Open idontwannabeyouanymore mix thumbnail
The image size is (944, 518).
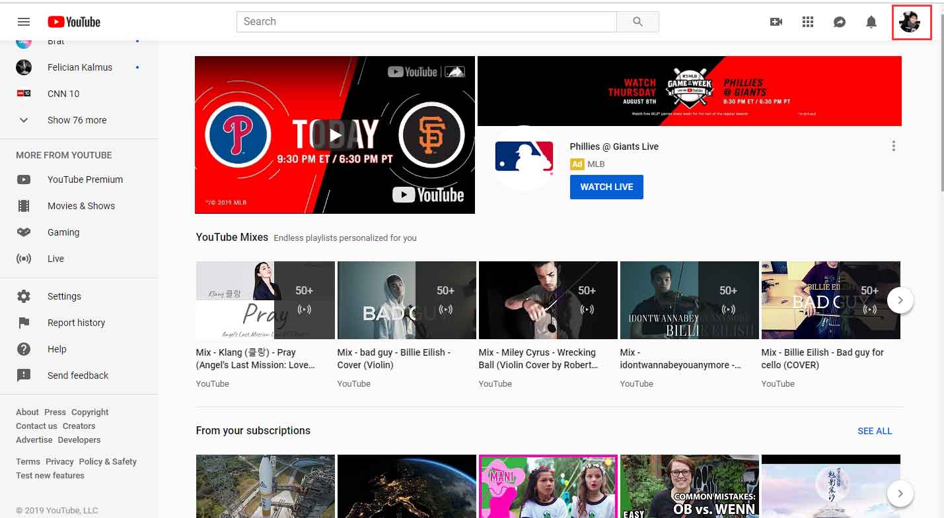click(x=690, y=300)
